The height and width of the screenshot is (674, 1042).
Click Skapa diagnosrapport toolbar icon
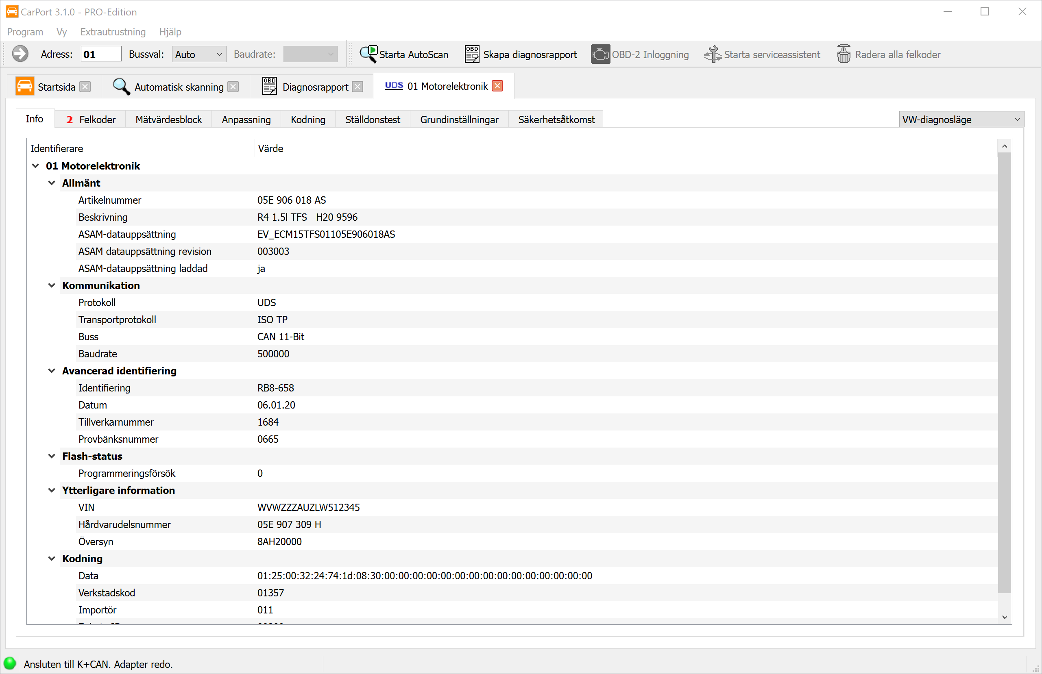coord(471,54)
